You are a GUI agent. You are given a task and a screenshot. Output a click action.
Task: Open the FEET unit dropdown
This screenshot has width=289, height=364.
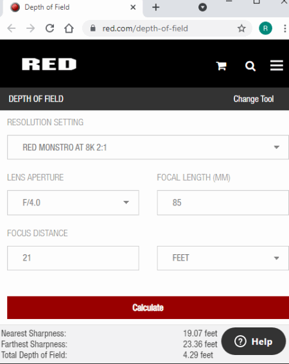tap(223, 258)
